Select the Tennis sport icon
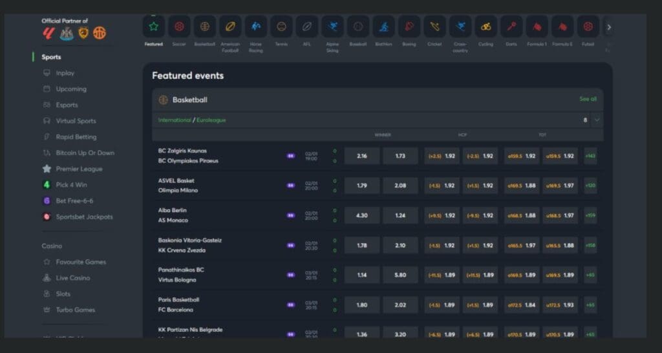 pyautogui.click(x=282, y=27)
